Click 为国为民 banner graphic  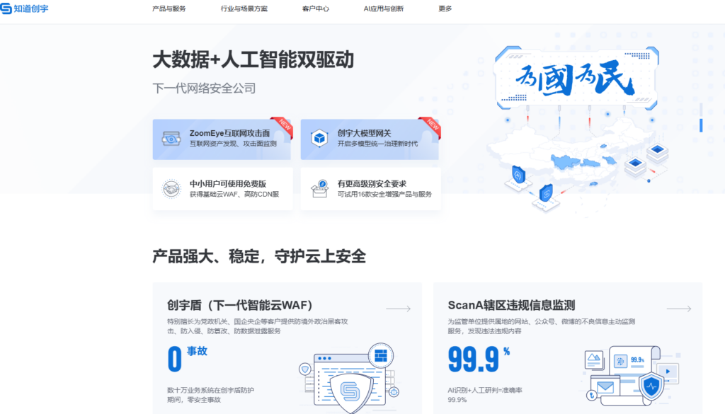pyautogui.click(x=576, y=78)
